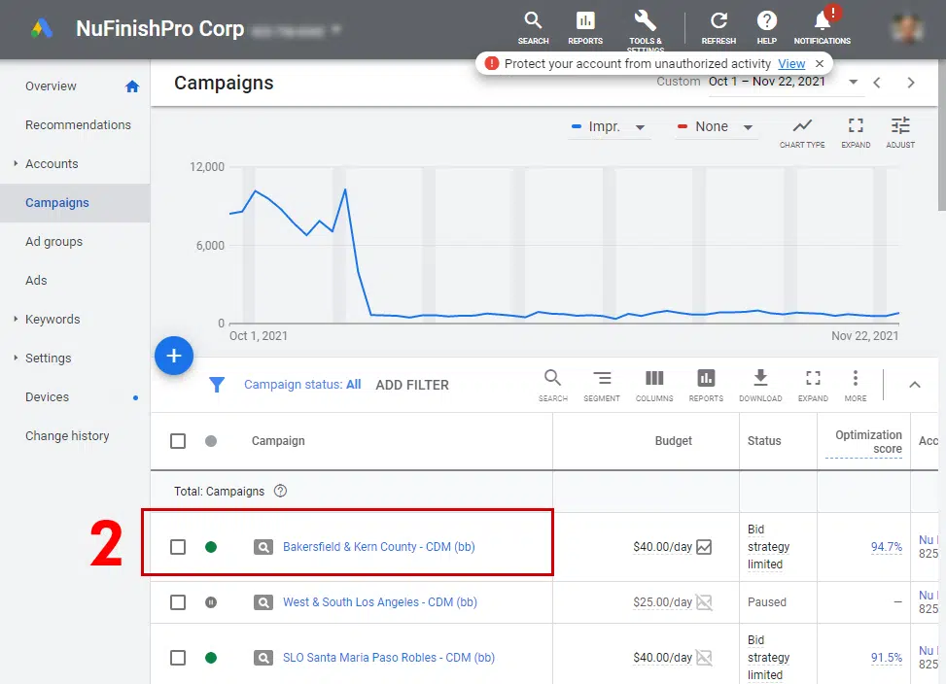Screen dimensions: 946x684
Task: Select the SLO Santa Maria Paso Robles checkbox
Action: [178, 658]
